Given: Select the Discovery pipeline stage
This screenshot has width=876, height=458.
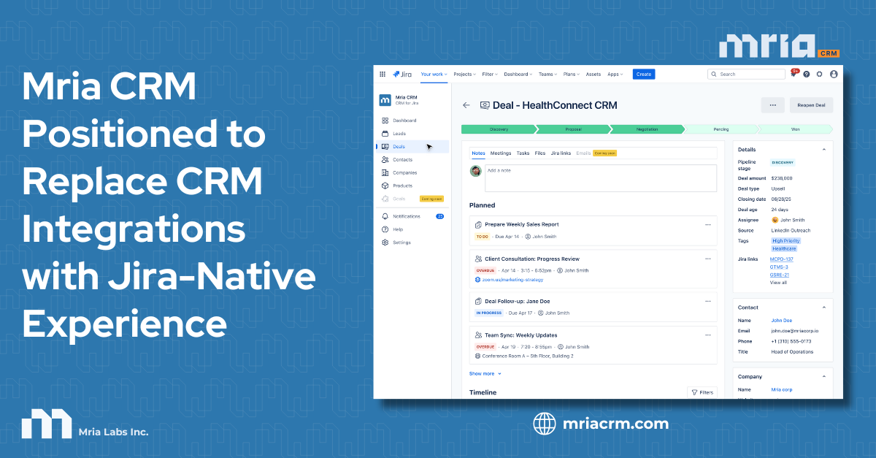Looking at the screenshot, I should click(500, 129).
